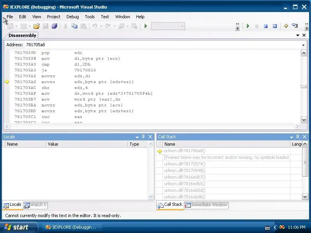Click the Name column header in Call Stack
The image size is (311, 233).
[x=226, y=144]
